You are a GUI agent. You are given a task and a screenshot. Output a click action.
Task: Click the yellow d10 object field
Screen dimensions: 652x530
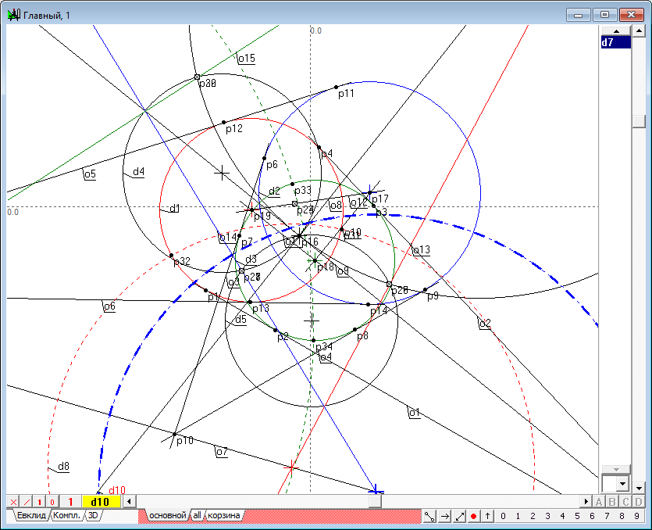coord(100,502)
